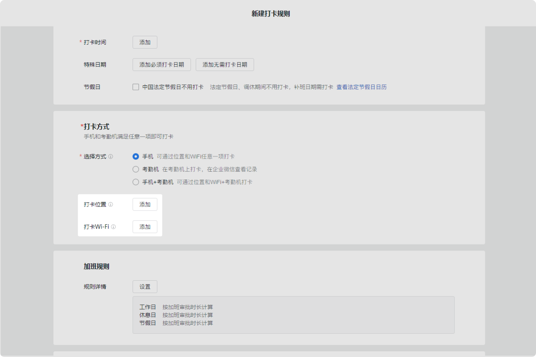Open 设置 for 规则详情 overtime rules
This screenshot has height=357, width=536.
(145, 287)
